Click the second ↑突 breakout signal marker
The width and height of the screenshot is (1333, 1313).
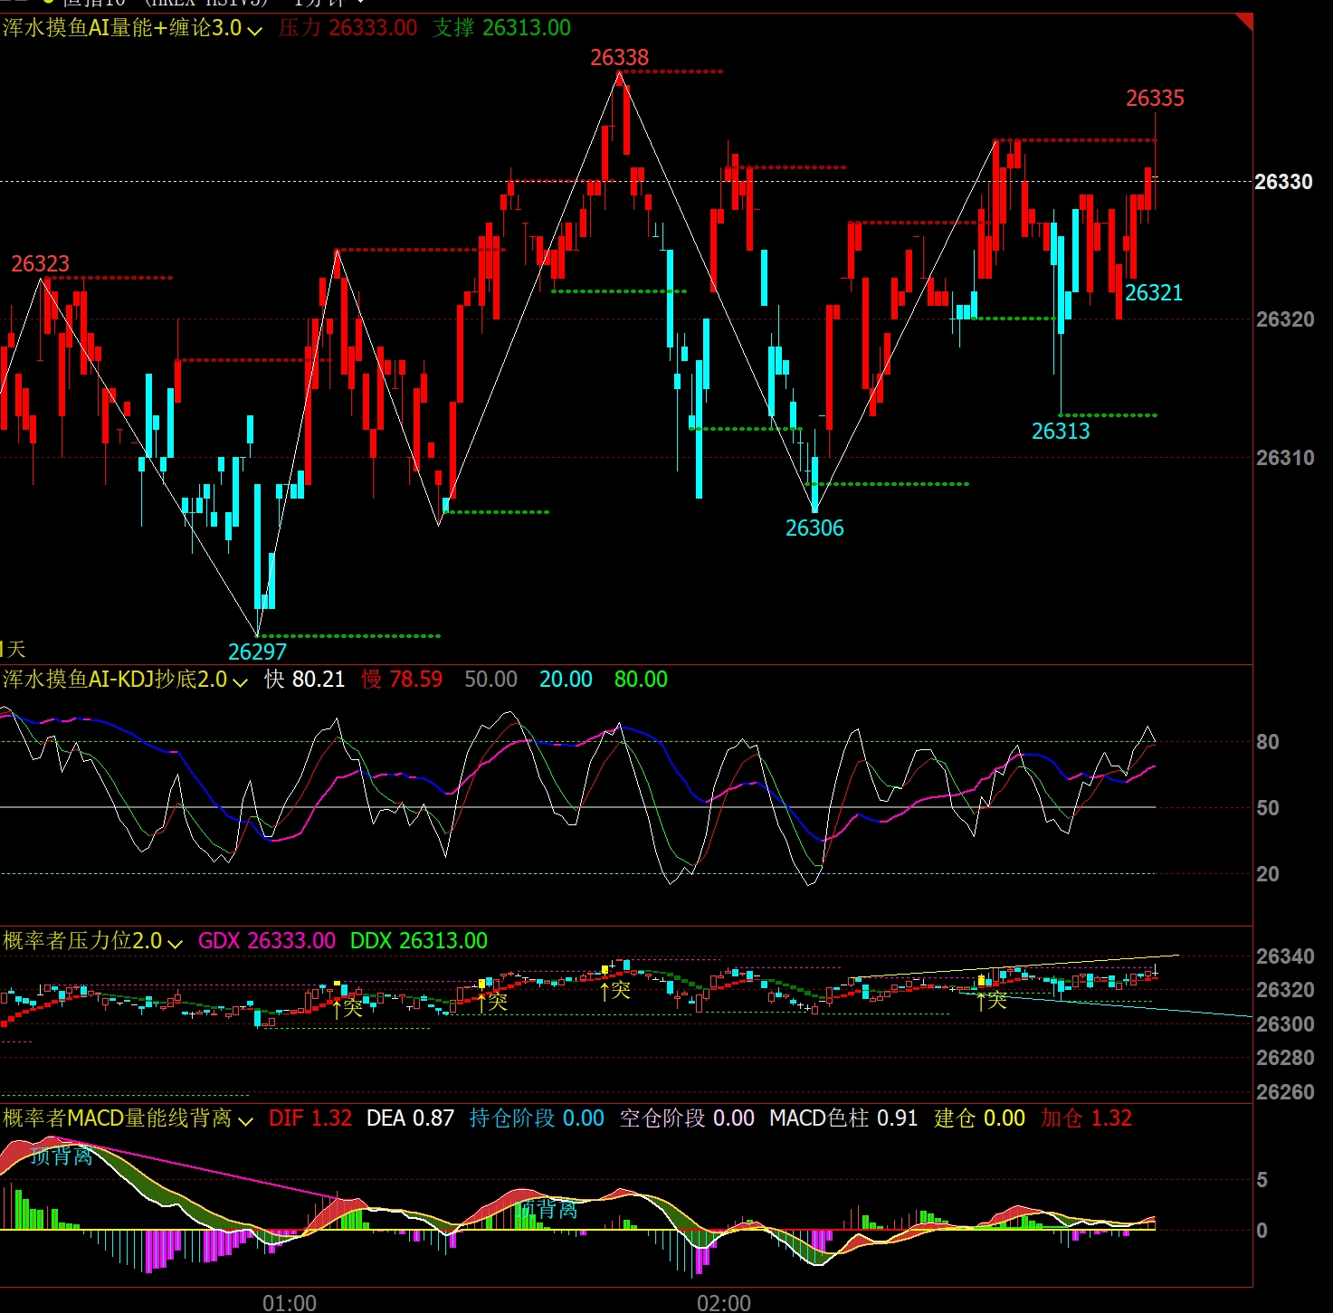(492, 1002)
